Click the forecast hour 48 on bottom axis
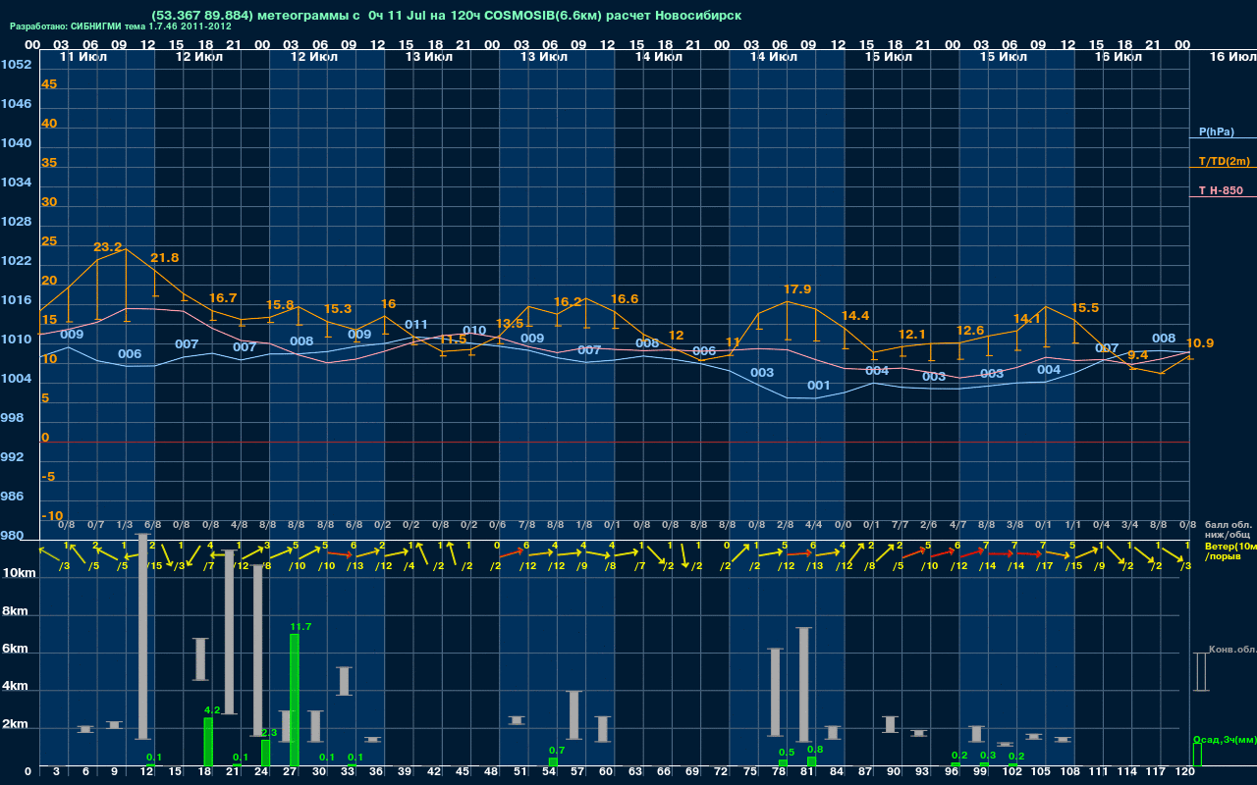The width and height of the screenshot is (1257, 785). tap(491, 772)
